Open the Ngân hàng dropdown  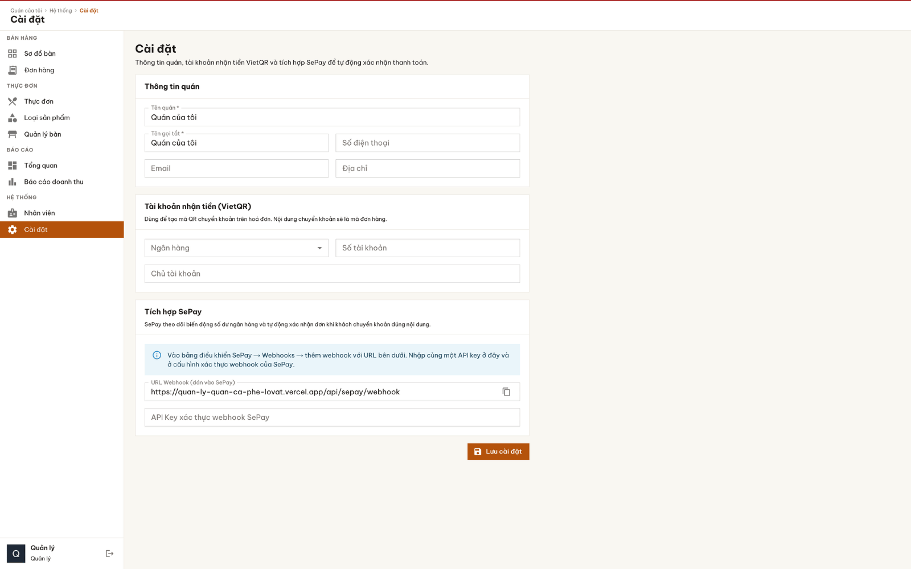pos(236,248)
